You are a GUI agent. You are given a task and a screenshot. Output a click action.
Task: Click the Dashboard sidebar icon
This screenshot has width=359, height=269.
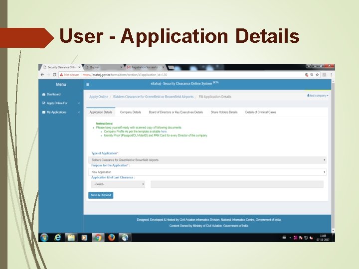44,94
